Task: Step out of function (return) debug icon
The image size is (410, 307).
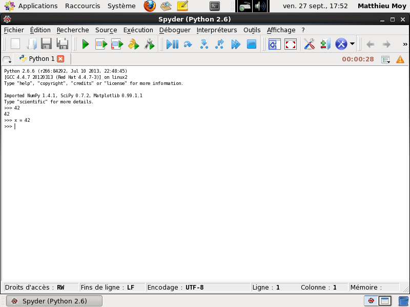Action: click(220, 44)
